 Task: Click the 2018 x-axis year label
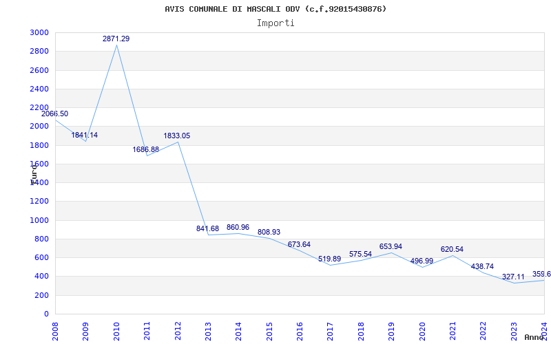361,331
